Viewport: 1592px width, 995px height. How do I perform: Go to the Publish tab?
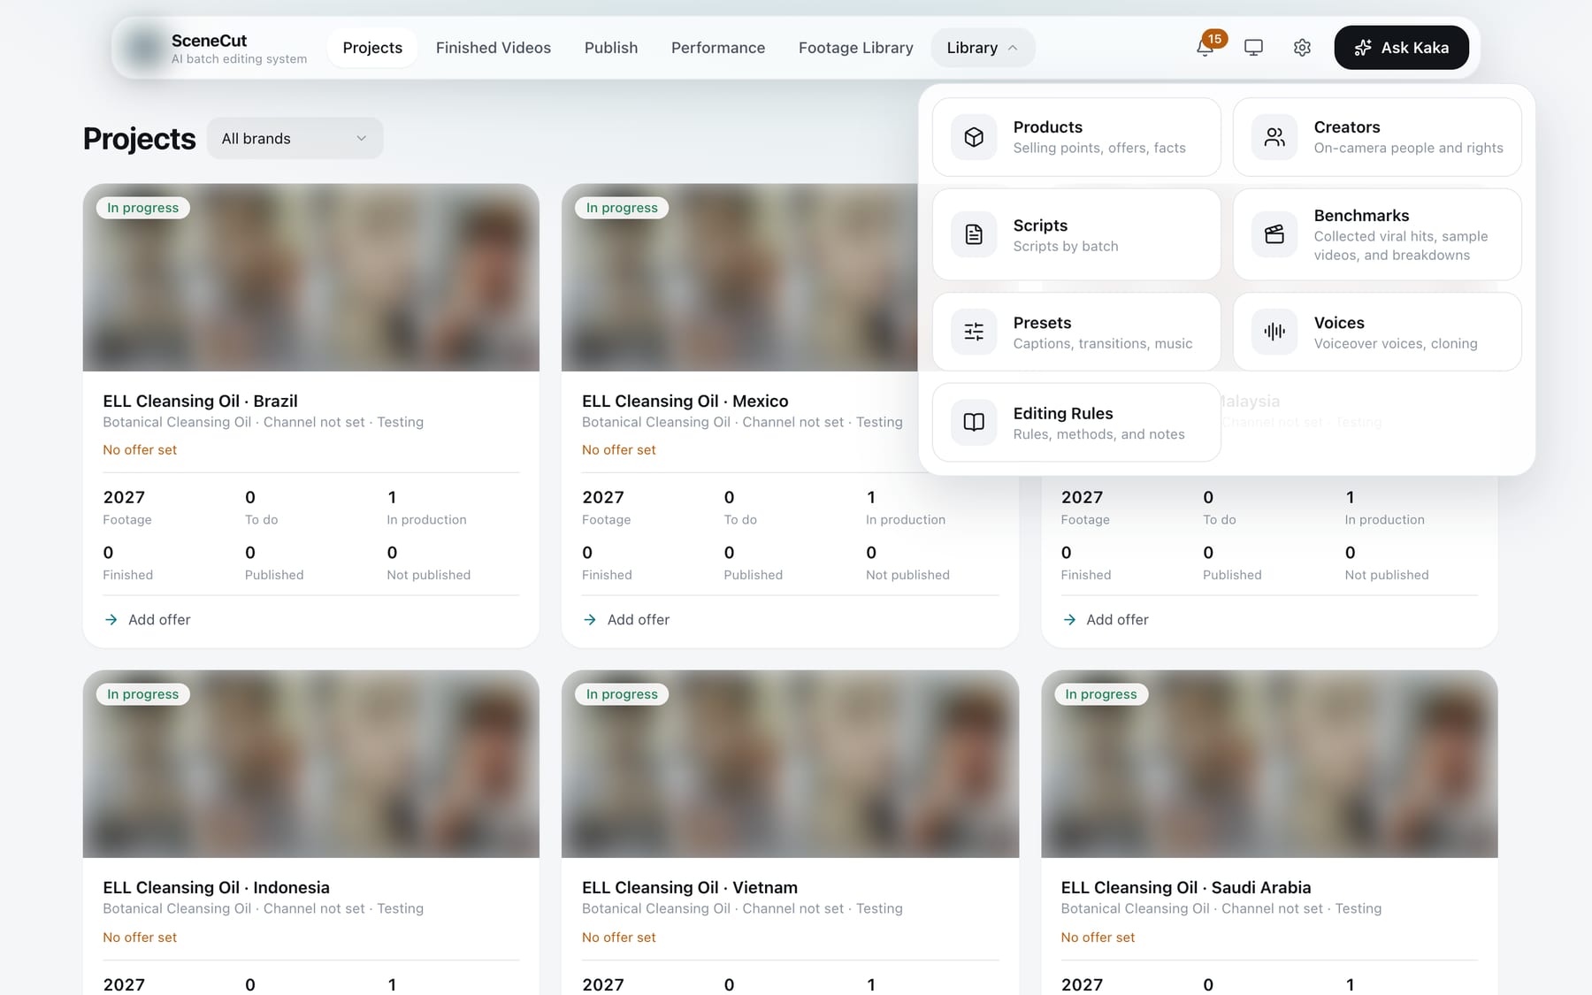611,48
